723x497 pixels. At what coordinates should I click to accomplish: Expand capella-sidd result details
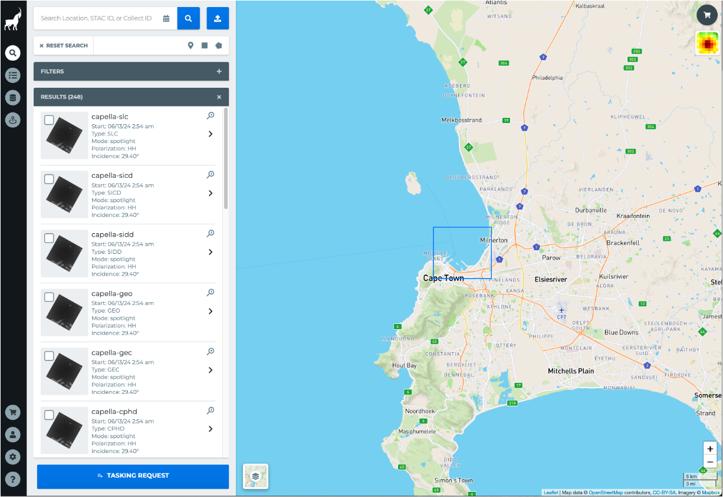[211, 252]
